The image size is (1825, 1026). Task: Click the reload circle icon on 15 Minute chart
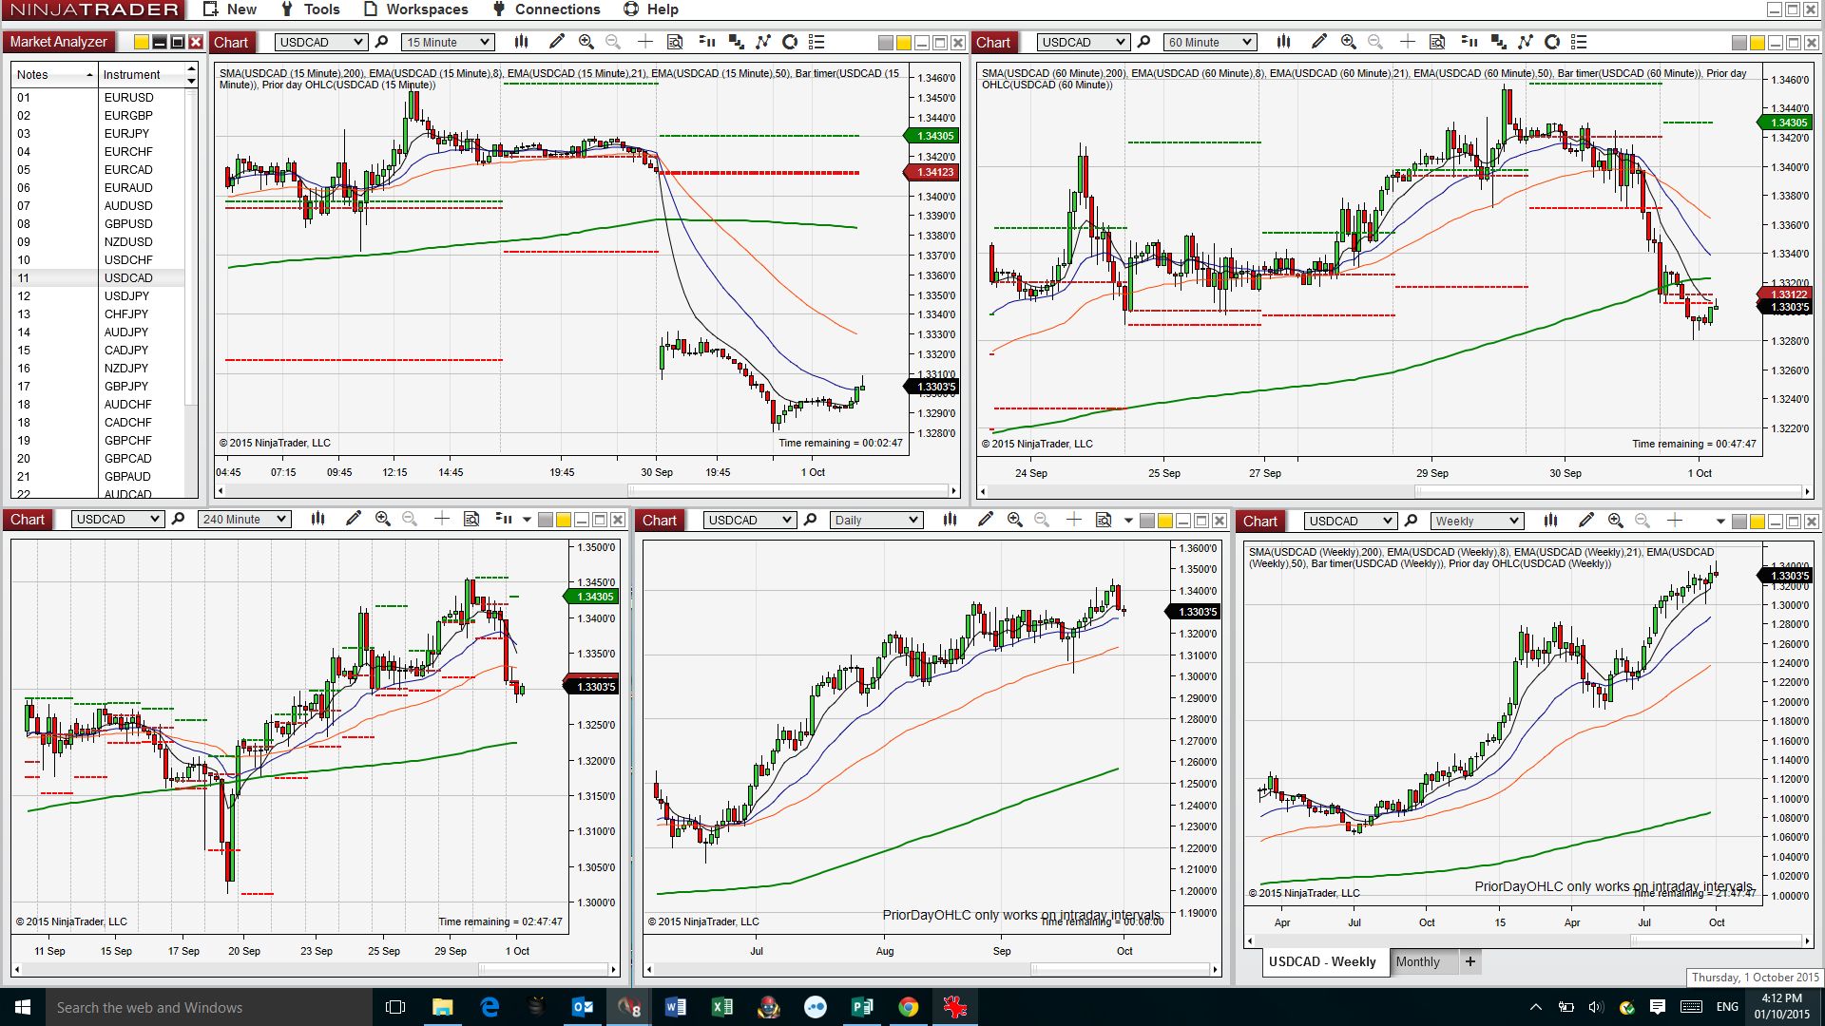789,42
